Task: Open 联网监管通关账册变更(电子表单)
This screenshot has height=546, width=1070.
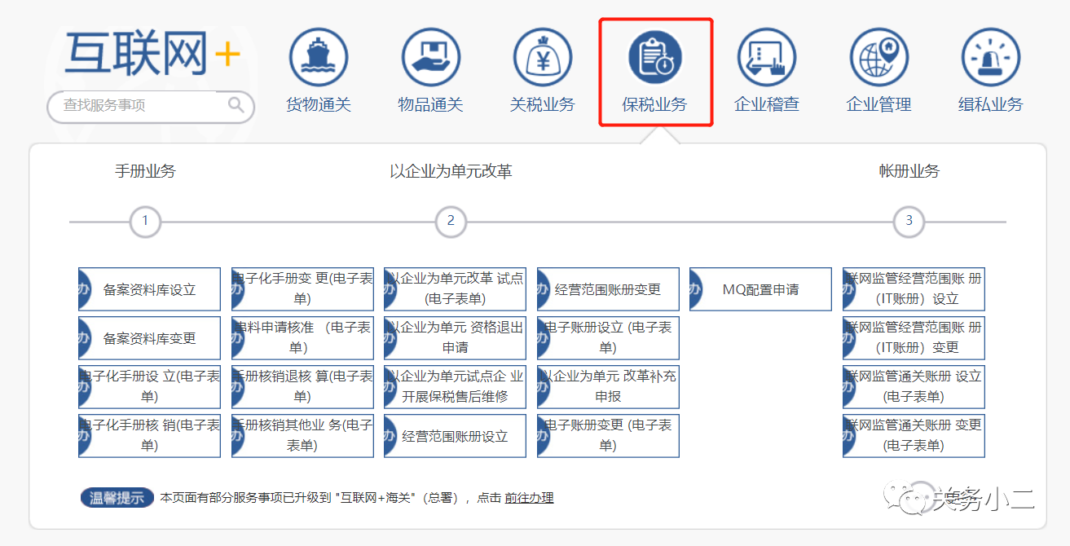Action: pyautogui.click(x=914, y=436)
